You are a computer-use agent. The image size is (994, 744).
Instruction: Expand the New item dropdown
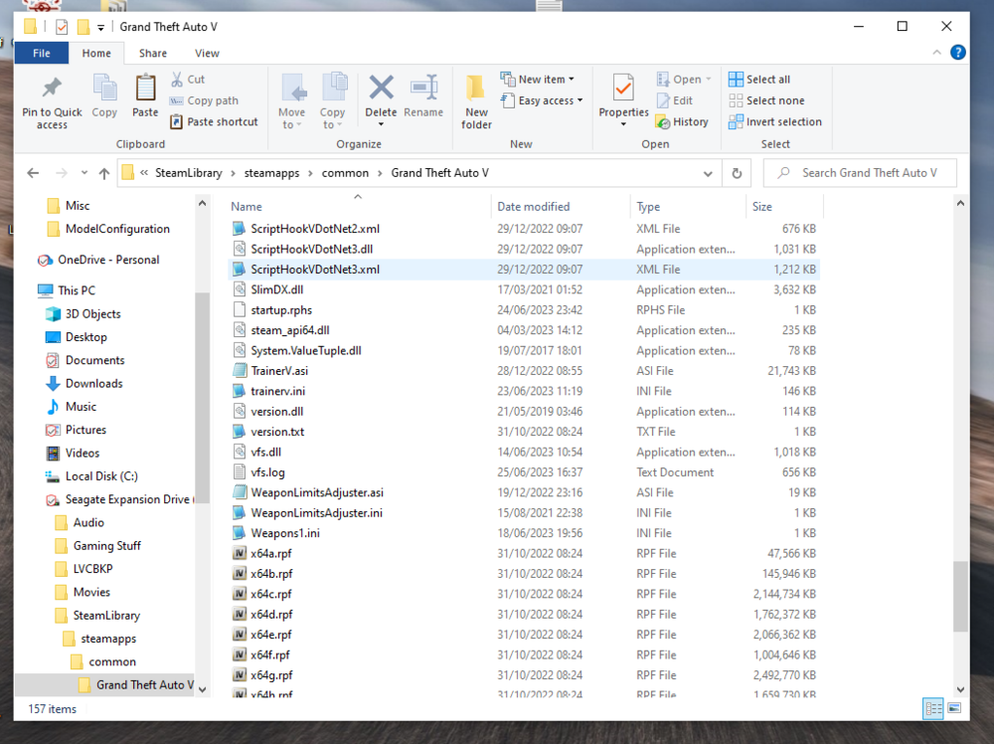click(573, 78)
